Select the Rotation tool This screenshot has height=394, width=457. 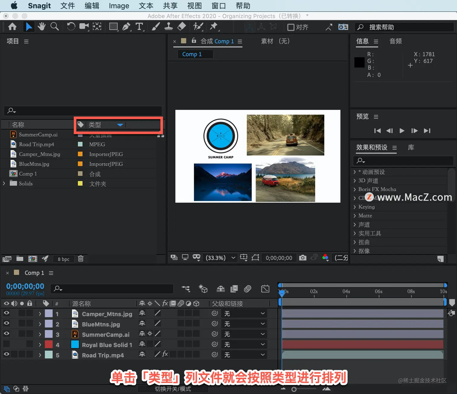point(71,27)
